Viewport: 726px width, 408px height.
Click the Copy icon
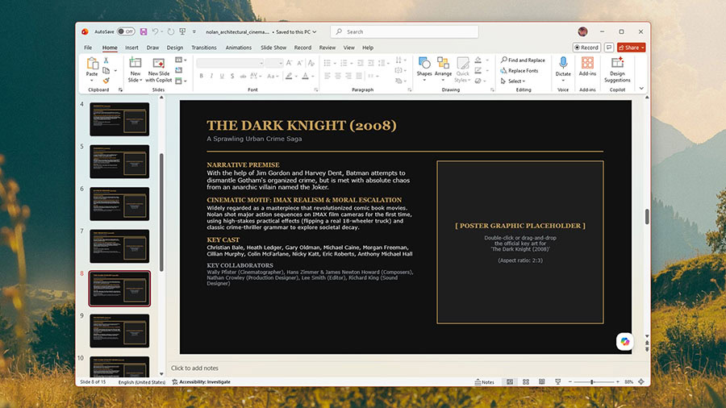(x=106, y=70)
